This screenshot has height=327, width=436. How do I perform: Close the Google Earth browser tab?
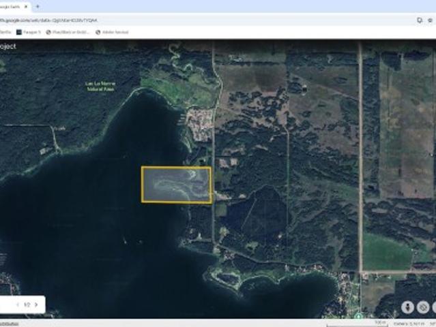[x=26, y=7]
